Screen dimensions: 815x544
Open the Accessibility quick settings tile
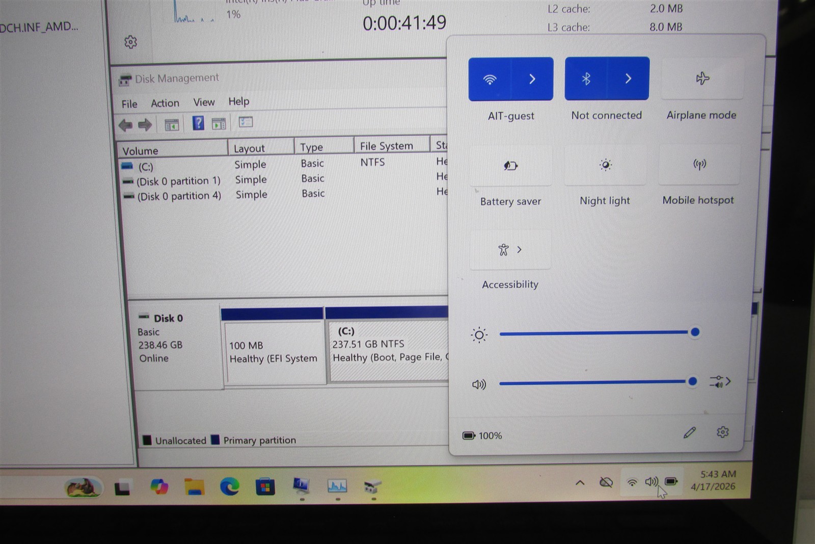point(510,249)
